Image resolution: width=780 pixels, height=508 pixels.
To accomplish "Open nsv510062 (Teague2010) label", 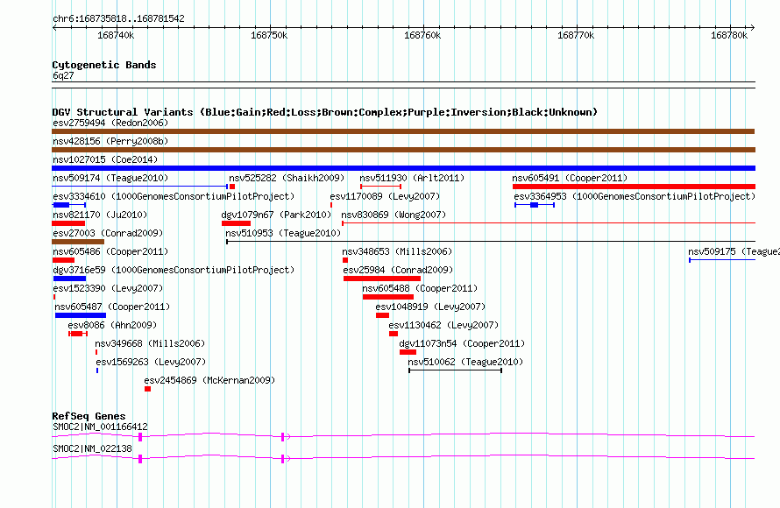I will (x=465, y=362).
